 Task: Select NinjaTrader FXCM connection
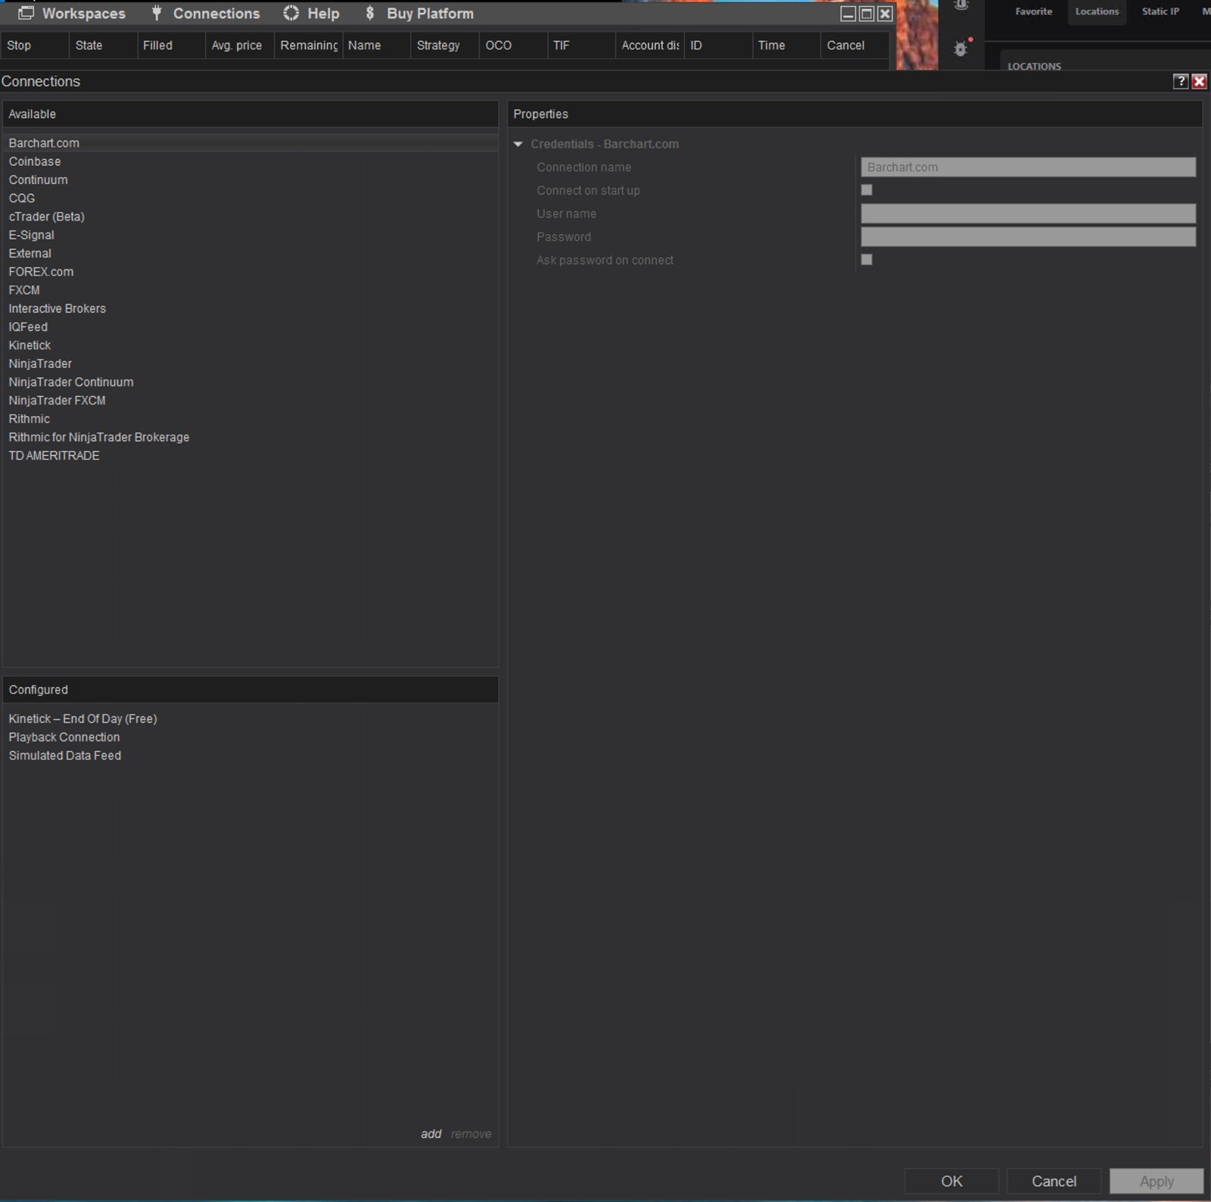[x=251, y=401]
